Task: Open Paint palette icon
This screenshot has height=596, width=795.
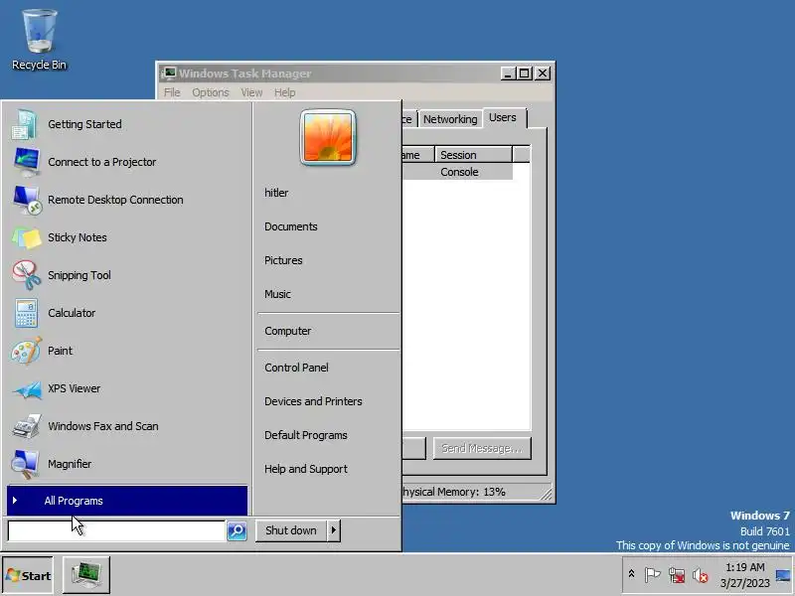Action: [x=27, y=351]
